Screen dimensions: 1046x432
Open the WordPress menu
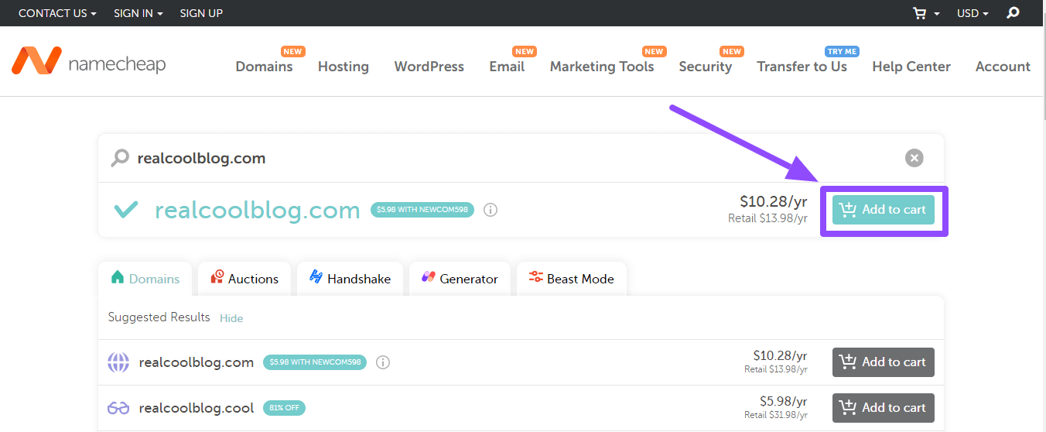429,67
